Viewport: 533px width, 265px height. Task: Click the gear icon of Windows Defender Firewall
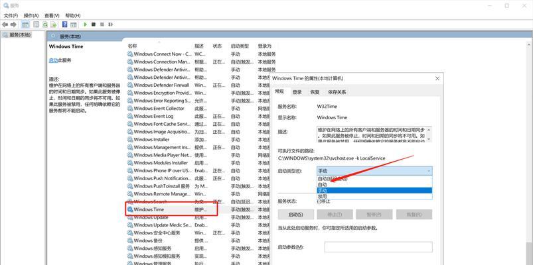coord(130,85)
